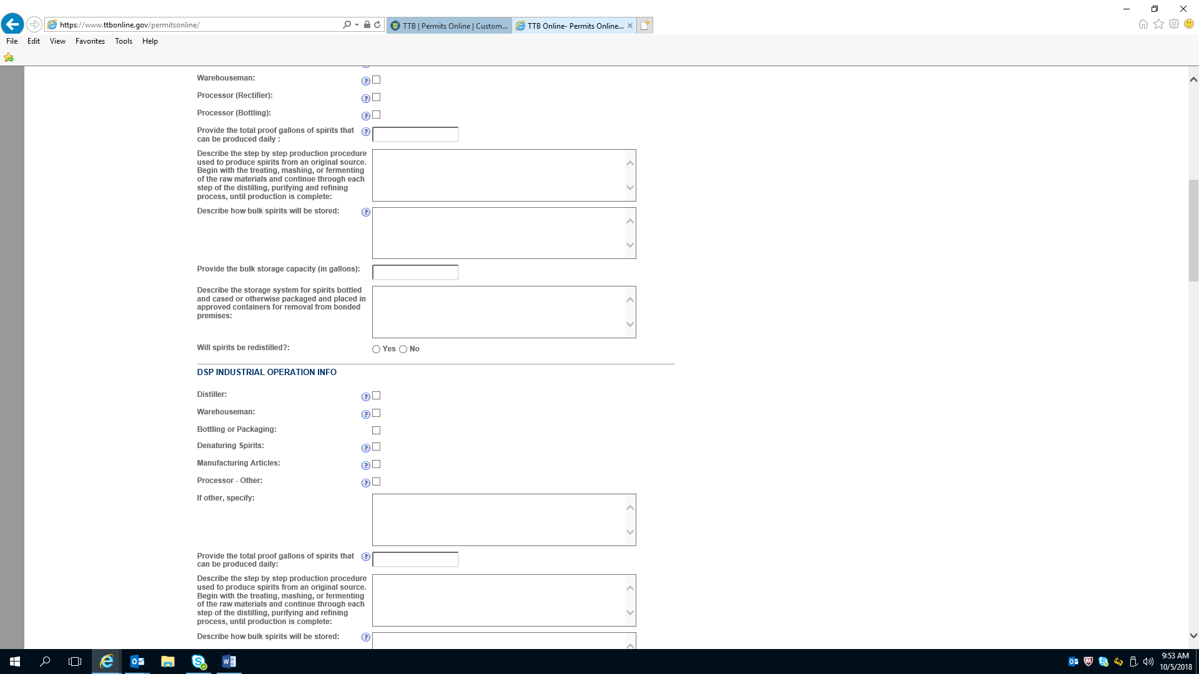Click browser back arrow button
The width and height of the screenshot is (1199, 674).
tap(12, 24)
